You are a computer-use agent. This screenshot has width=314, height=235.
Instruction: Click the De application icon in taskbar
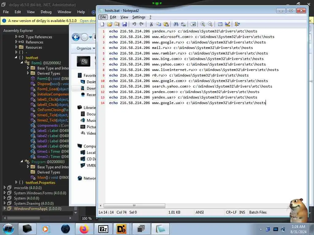coord(121,229)
